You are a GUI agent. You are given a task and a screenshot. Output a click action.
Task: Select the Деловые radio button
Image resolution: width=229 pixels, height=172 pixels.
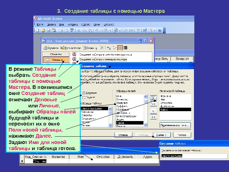click(84, 93)
